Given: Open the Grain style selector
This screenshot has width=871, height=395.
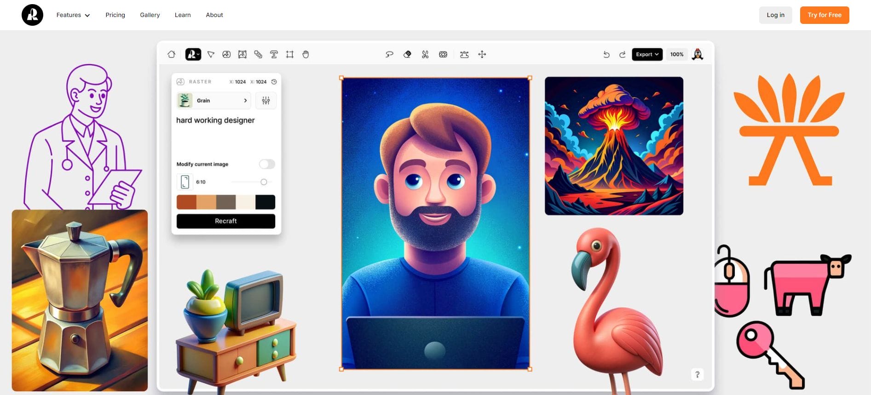Looking at the screenshot, I should [213, 100].
